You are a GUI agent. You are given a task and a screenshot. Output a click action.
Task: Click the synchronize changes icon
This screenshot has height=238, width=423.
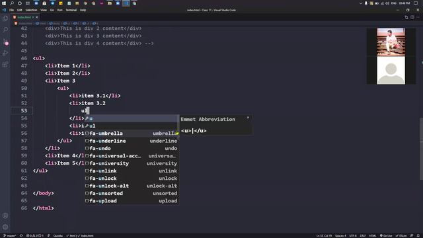21,235
